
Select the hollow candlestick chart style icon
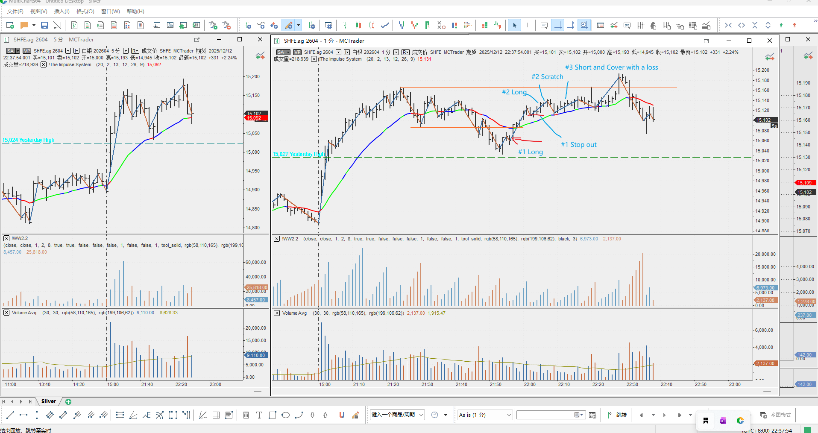tap(372, 25)
